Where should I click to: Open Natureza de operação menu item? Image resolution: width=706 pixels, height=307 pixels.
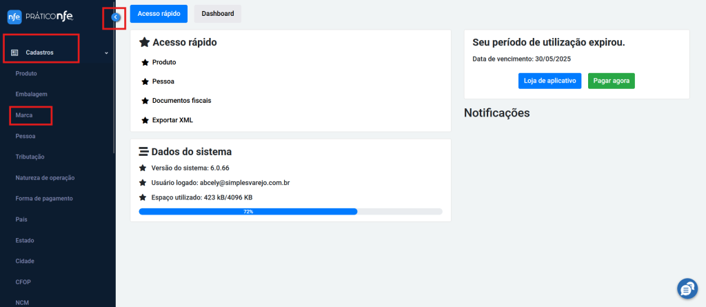[45, 177]
